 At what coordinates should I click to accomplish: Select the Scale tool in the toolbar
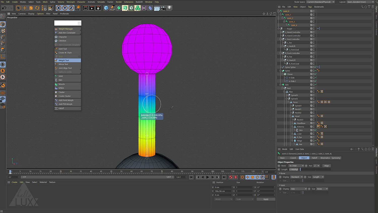tap(31, 8)
